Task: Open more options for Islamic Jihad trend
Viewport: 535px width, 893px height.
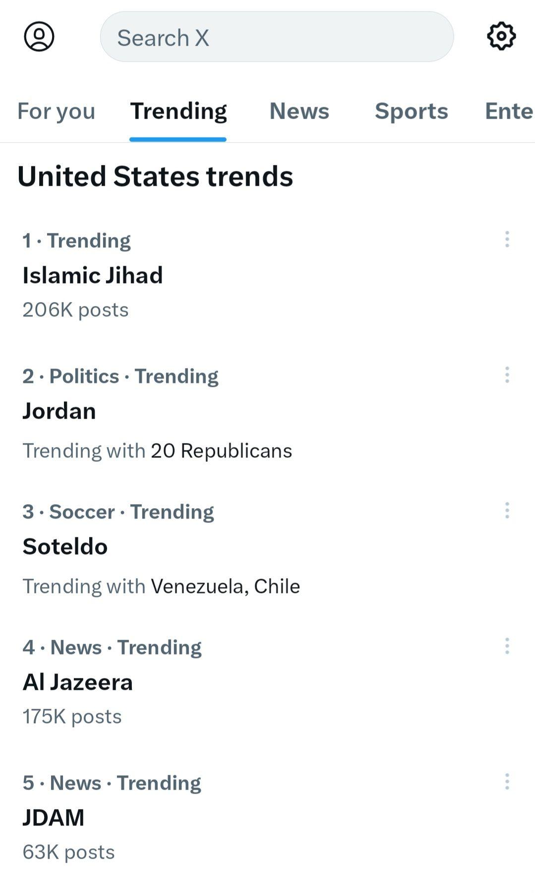Action: (x=507, y=239)
